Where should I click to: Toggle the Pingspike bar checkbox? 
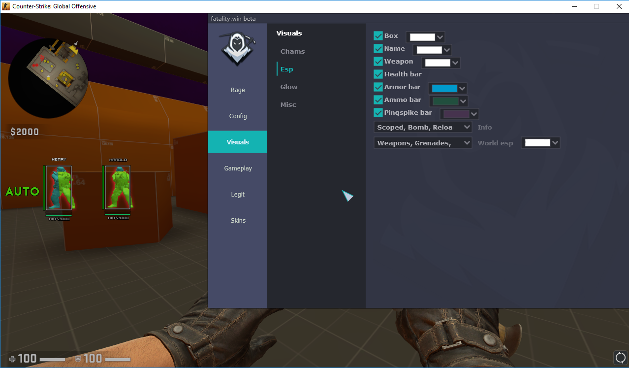378,113
